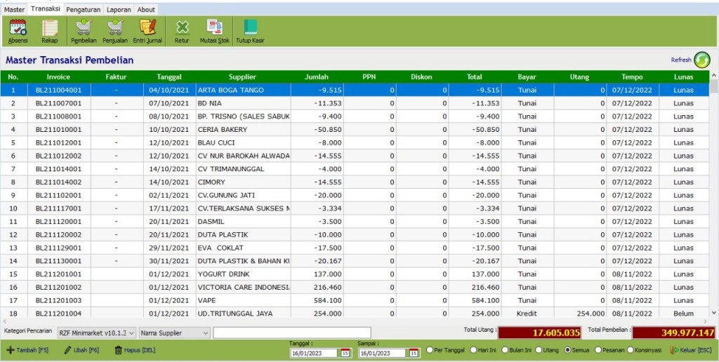Image resolution: width=719 pixels, height=362 pixels.
Task: Sort by the Tanggal column header
Action: [169, 77]
